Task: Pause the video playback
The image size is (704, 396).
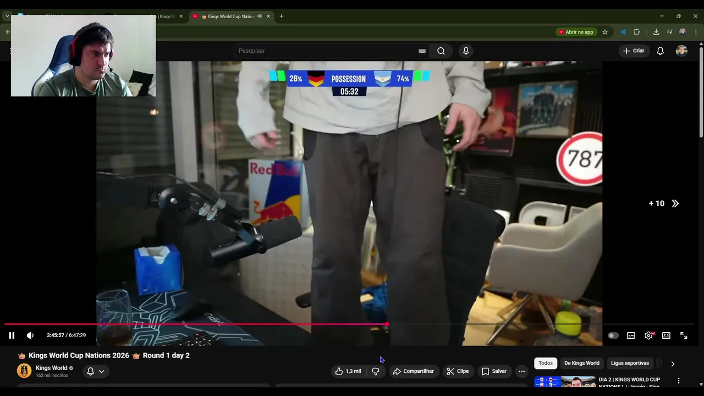Action: coord(12,335)
